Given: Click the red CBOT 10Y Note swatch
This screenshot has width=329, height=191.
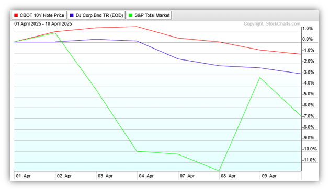Looking at the screenshot, I should [x=16, y=15].
